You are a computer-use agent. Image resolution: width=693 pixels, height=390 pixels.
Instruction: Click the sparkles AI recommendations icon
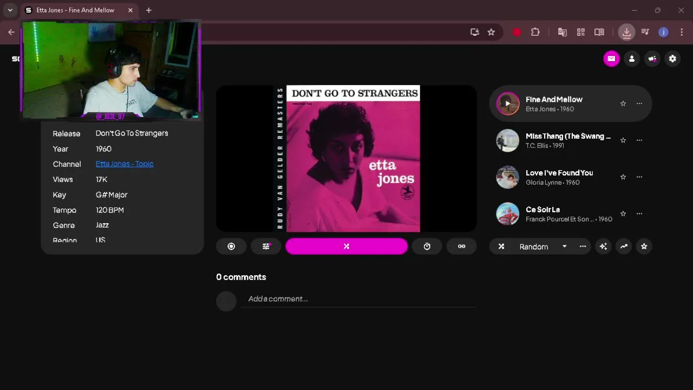603,246
